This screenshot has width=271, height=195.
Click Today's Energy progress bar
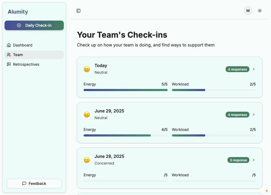click(x=125, y=90)
